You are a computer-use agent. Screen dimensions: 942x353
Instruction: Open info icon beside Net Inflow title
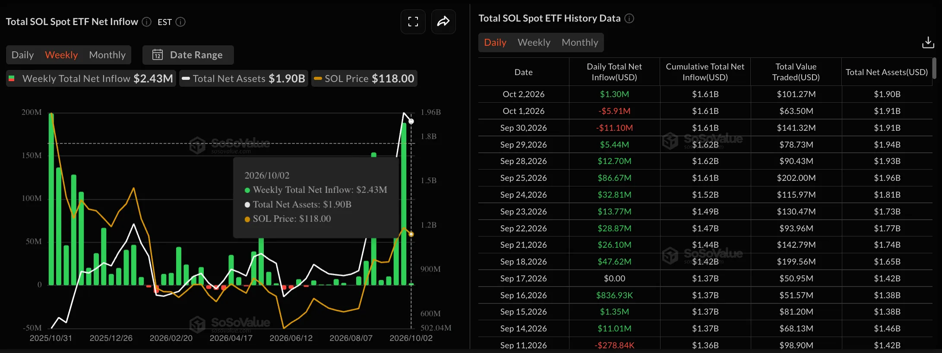(147, 22)
